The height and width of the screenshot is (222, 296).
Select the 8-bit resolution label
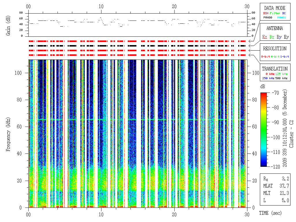tap(266, 57)
